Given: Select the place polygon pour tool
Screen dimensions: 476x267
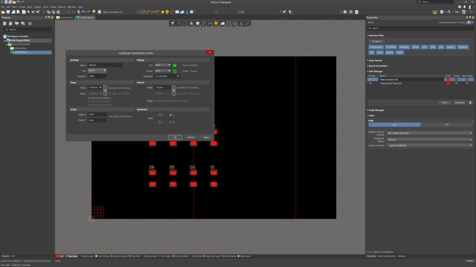Looking at the screenshot, I should (x=223, y=23).
